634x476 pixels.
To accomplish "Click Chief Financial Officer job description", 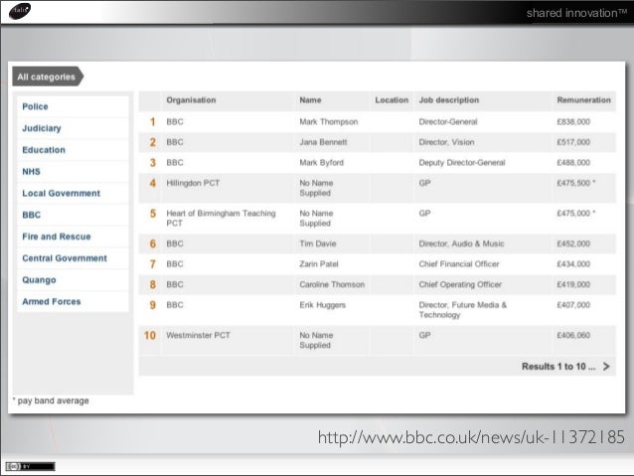I will (x=459, y=264).
